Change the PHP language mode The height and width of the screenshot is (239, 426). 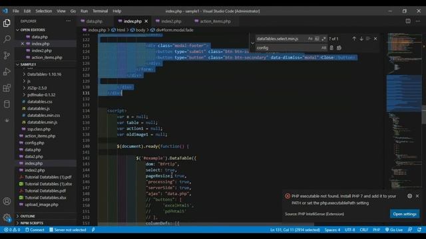click(376, 230)
